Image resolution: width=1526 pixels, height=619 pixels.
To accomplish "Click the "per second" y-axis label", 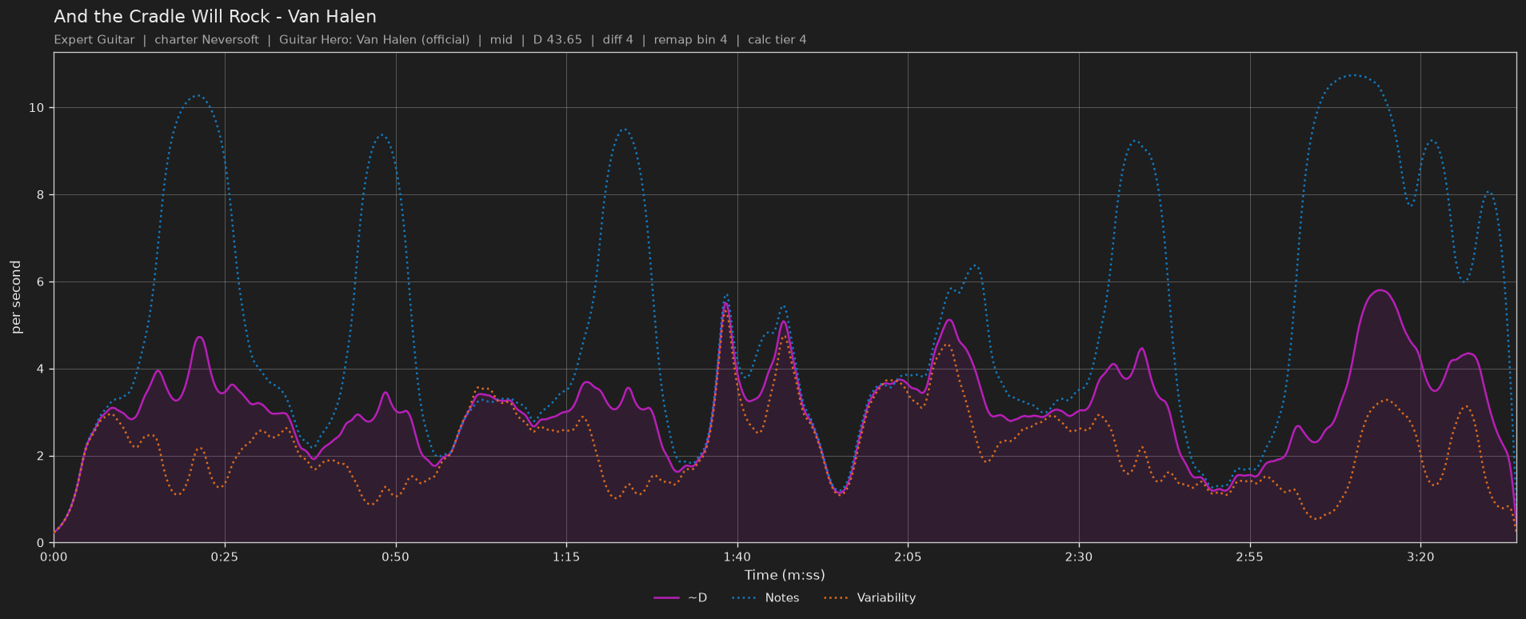I will pyautogui.click(x=16, y=298).
